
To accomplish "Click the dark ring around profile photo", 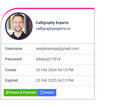I will pyautogui.click(x=19, y=13).
